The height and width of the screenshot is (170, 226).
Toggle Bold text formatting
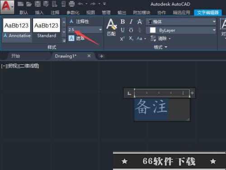[122, 22]
